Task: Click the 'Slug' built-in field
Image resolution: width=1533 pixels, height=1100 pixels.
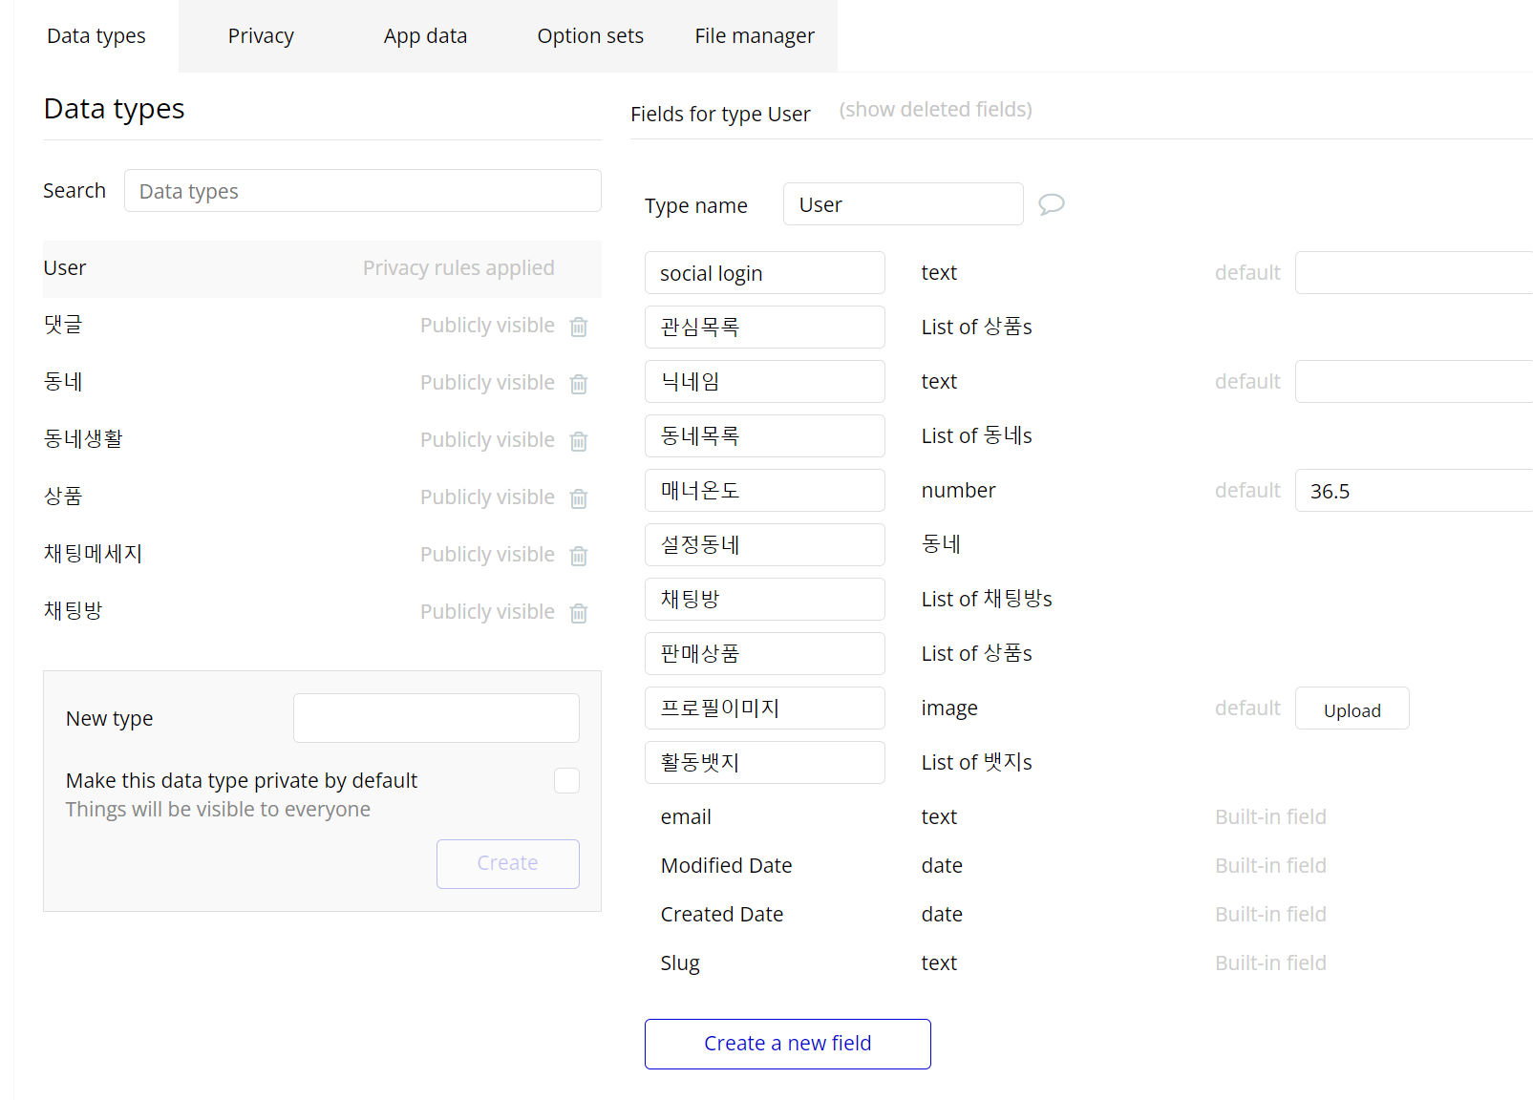Action: coord(680,963)
